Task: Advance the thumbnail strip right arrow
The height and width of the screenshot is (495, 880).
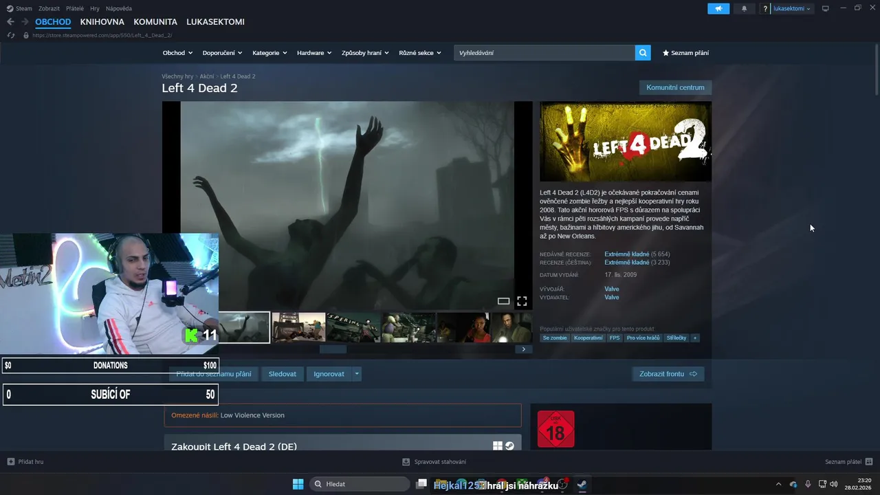Action: pyautogui.click(x=523, y=349)
